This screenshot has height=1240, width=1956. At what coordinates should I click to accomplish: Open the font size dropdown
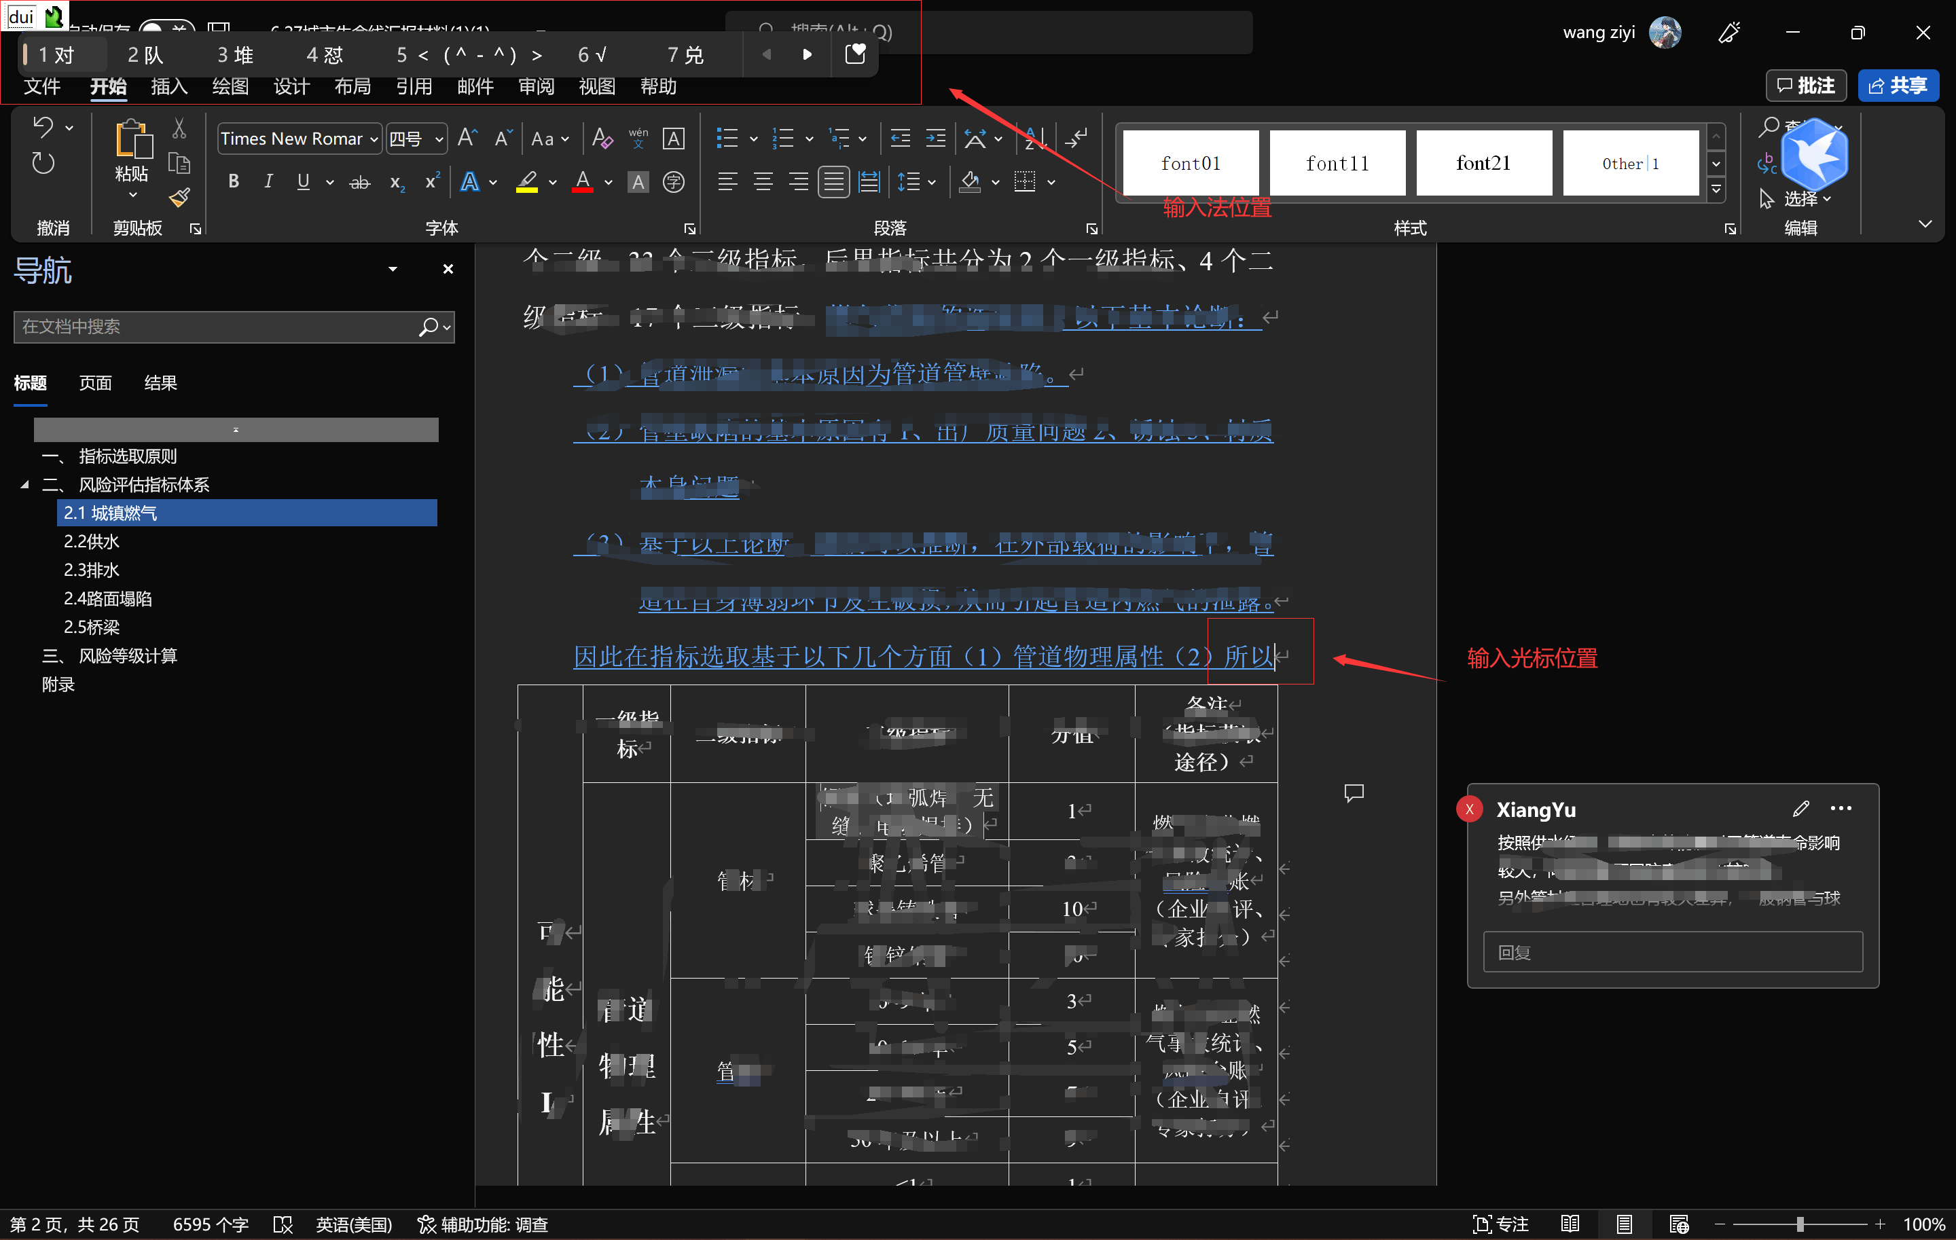pyautogui.click(x=439, y=140)
